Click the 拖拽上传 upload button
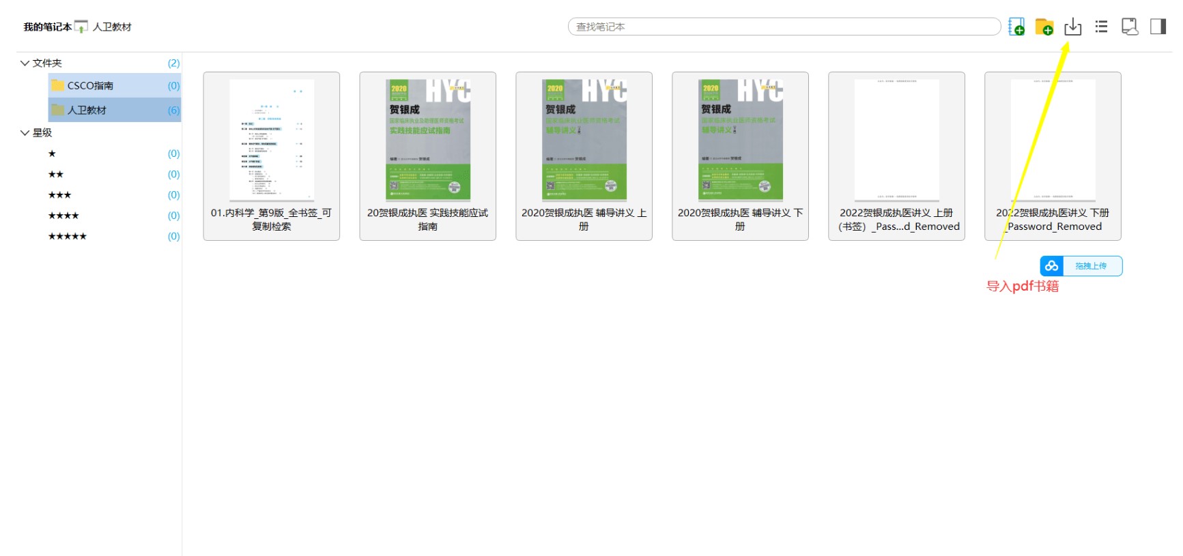 (x=1091, y=266)
